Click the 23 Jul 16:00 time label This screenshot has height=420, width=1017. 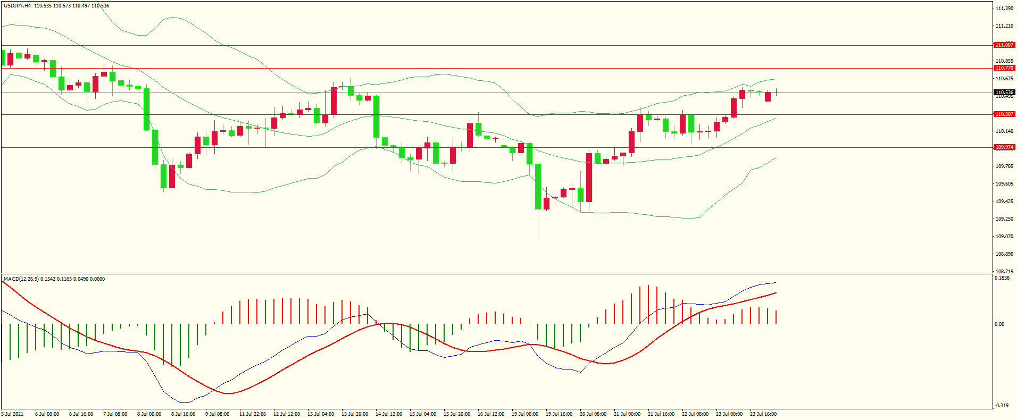pyautogui.click(x=763, y=414)
